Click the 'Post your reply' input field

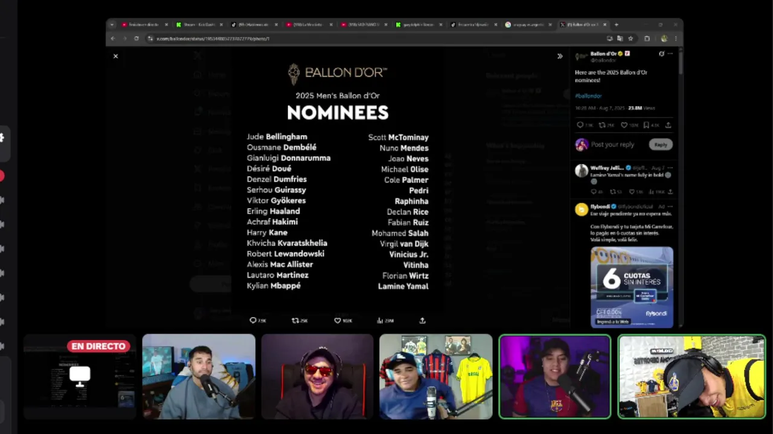coord(612,145)
